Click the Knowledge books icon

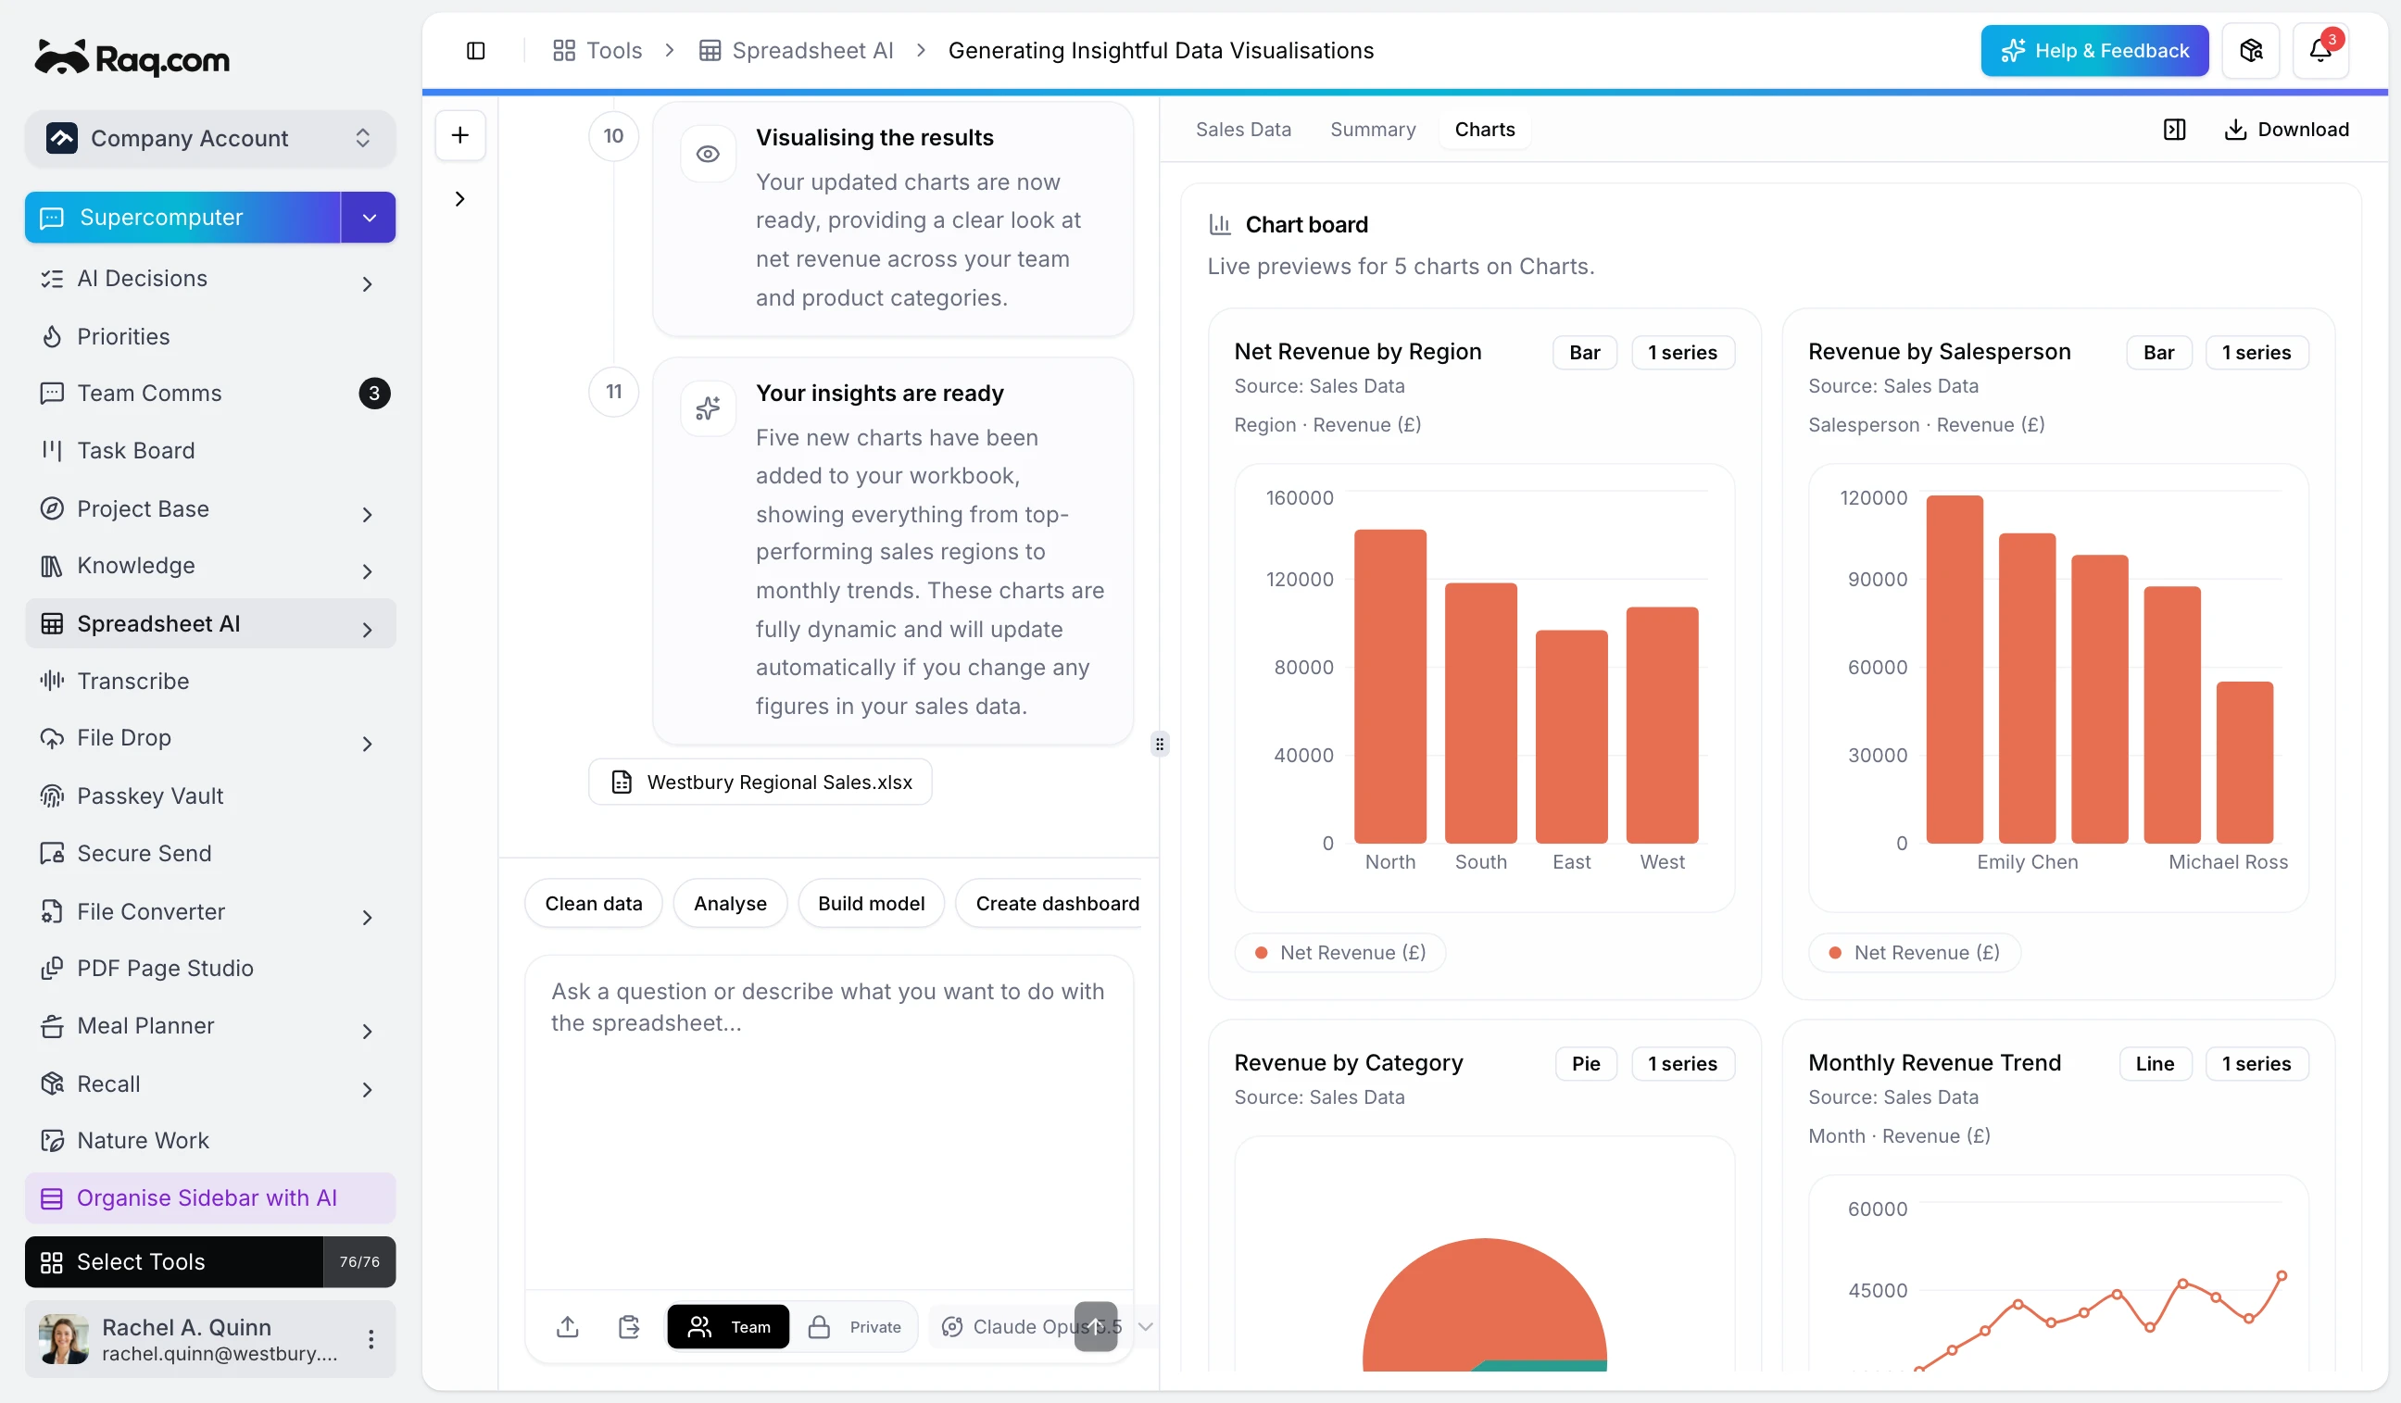click(52, 566)
